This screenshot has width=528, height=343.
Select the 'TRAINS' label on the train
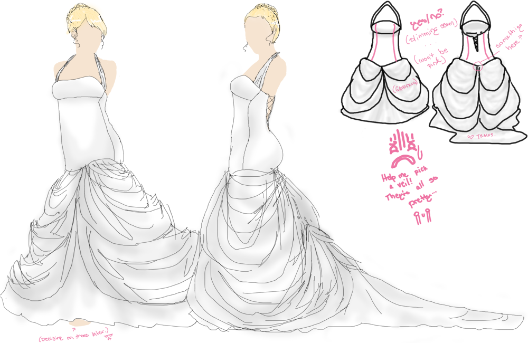coord(486,135)
